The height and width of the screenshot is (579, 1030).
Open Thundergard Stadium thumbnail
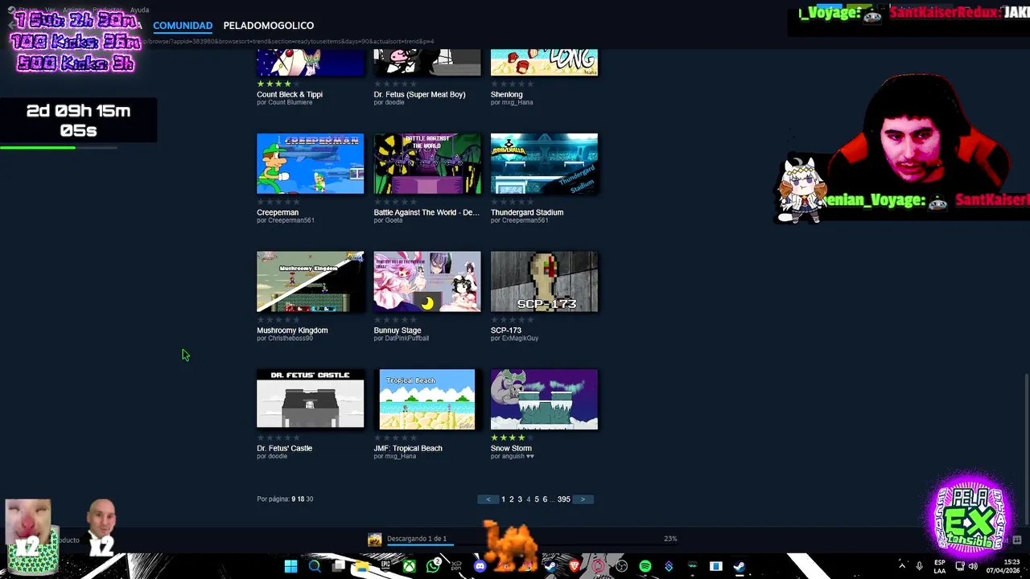coord(544,163)
